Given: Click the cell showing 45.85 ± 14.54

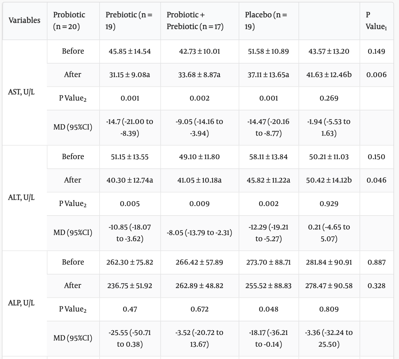Looking at the screenshot, I should click(130, 52).
